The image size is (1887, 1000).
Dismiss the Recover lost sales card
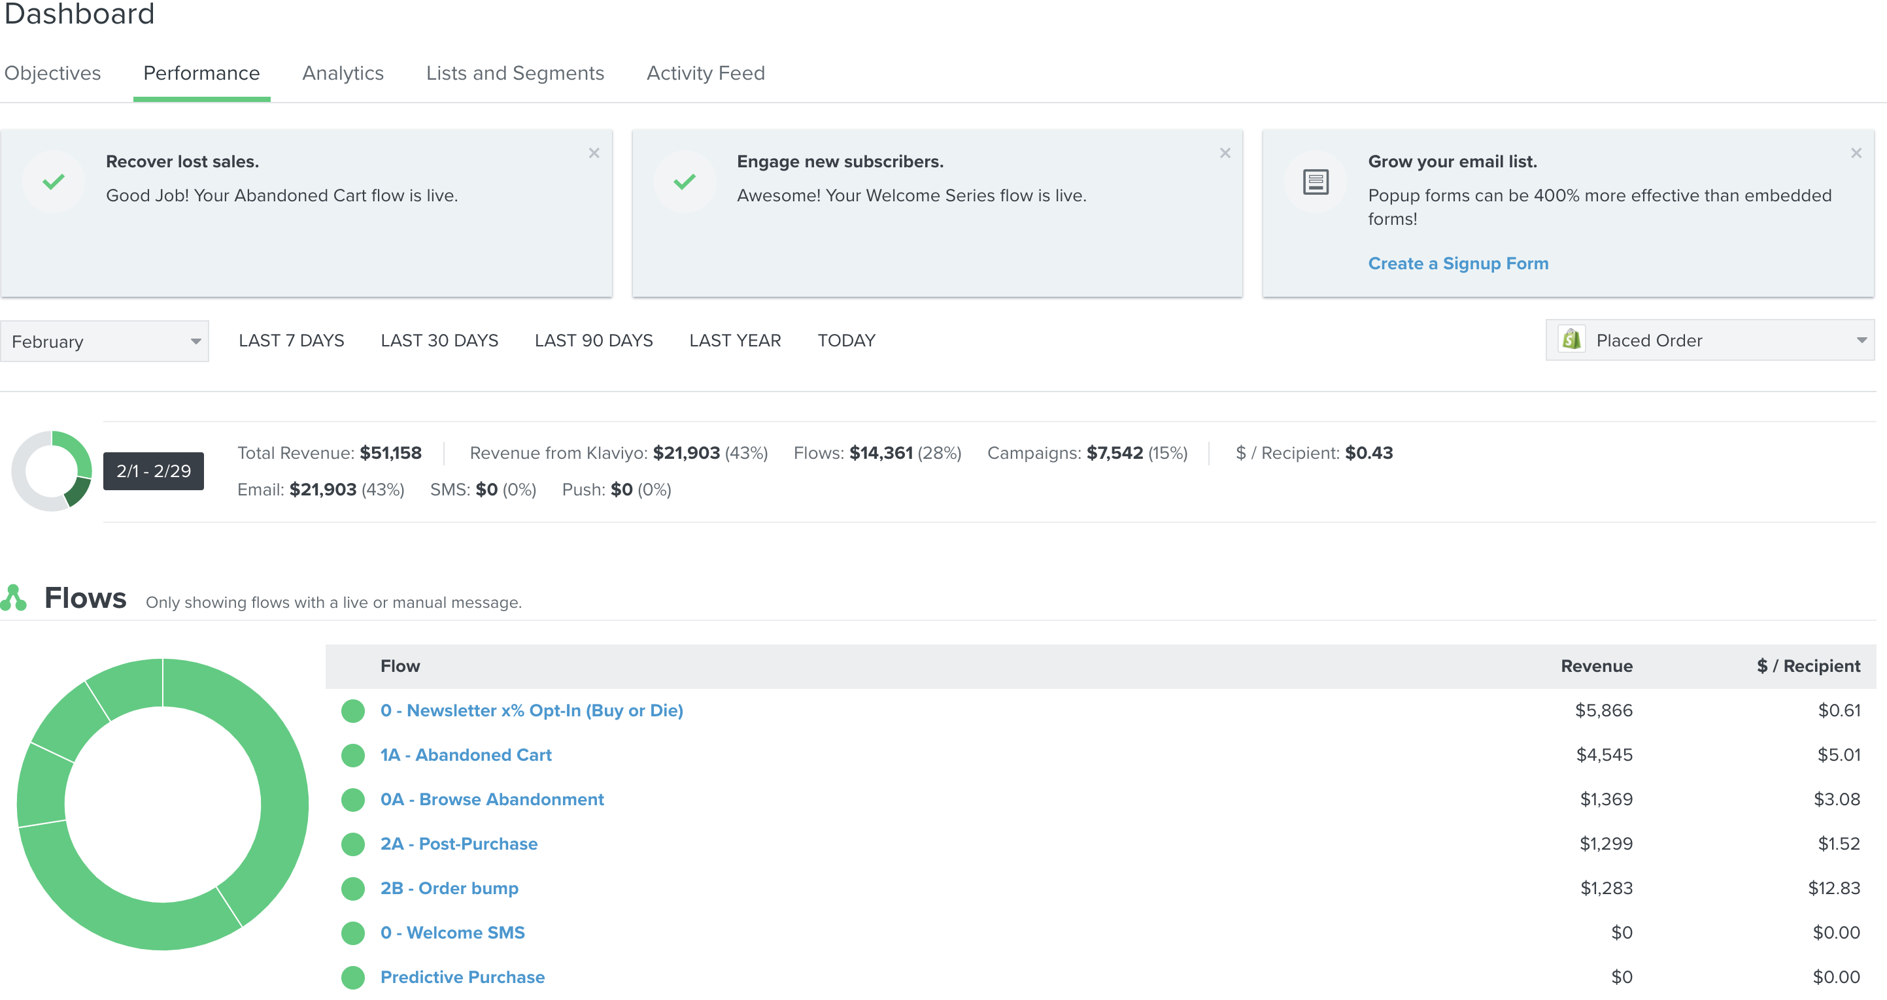pos(594,153)
